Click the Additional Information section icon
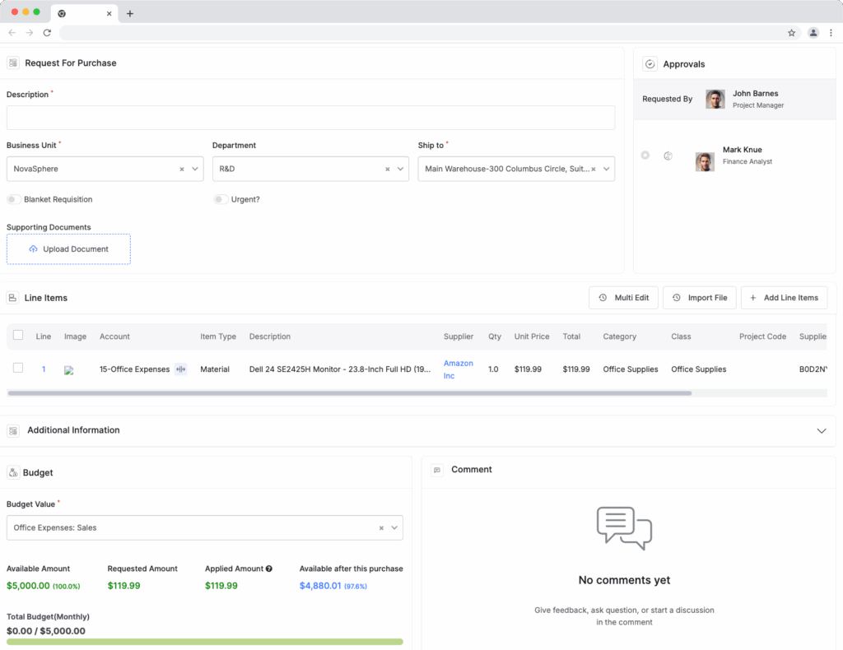 [13, 430]
